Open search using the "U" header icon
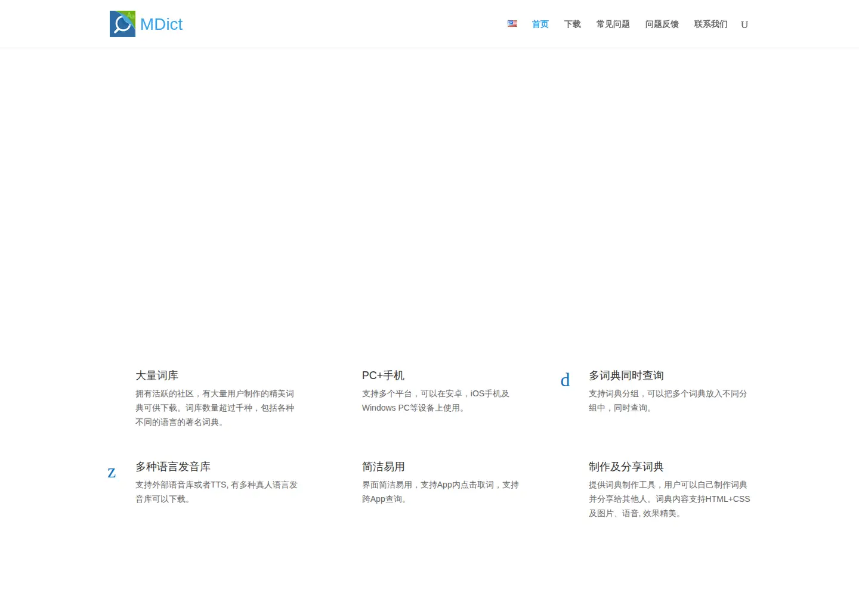 744,24
